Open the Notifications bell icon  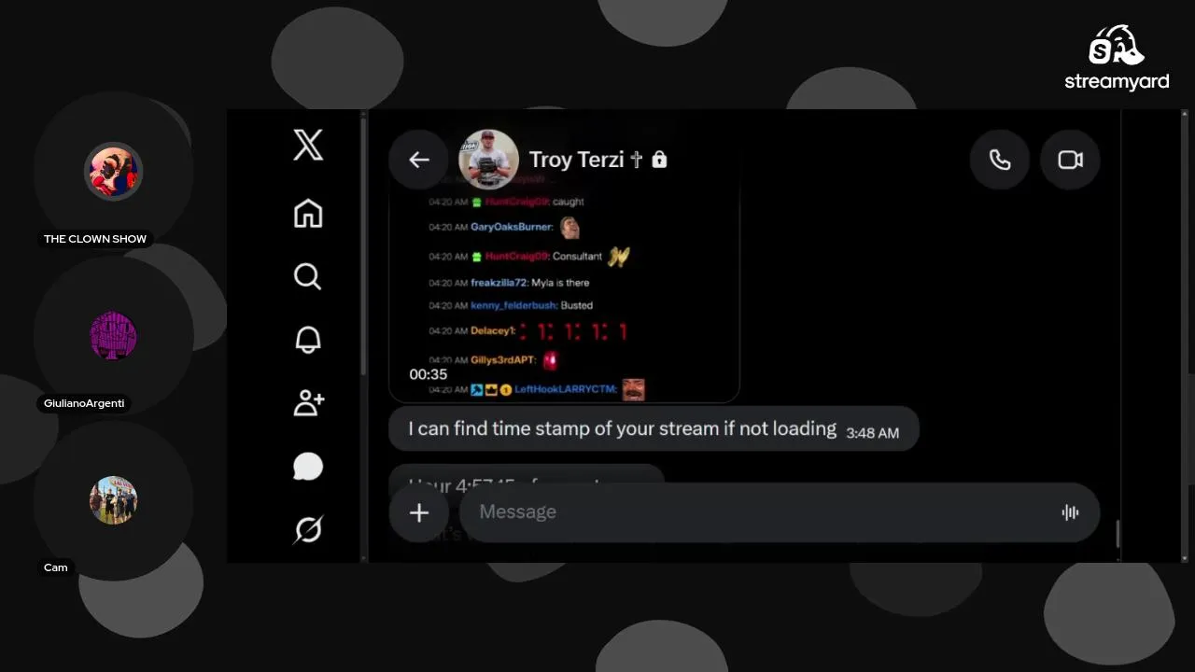[308, 340]
